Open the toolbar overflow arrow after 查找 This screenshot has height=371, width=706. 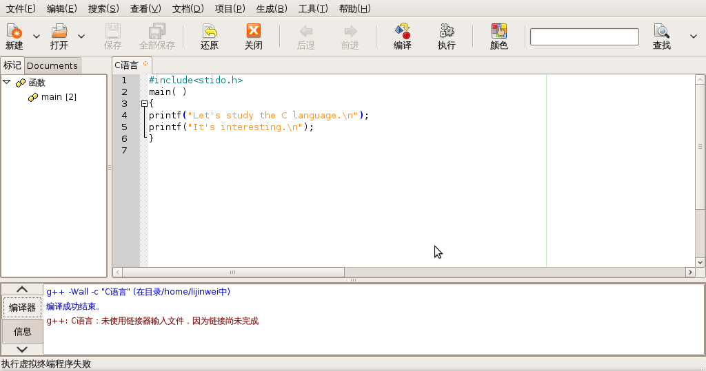click(694, 36)
